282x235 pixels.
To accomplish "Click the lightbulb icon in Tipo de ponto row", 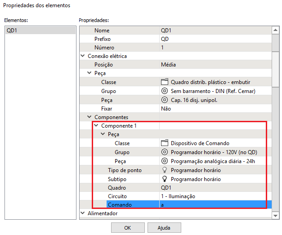I will [x=165, y=170].
